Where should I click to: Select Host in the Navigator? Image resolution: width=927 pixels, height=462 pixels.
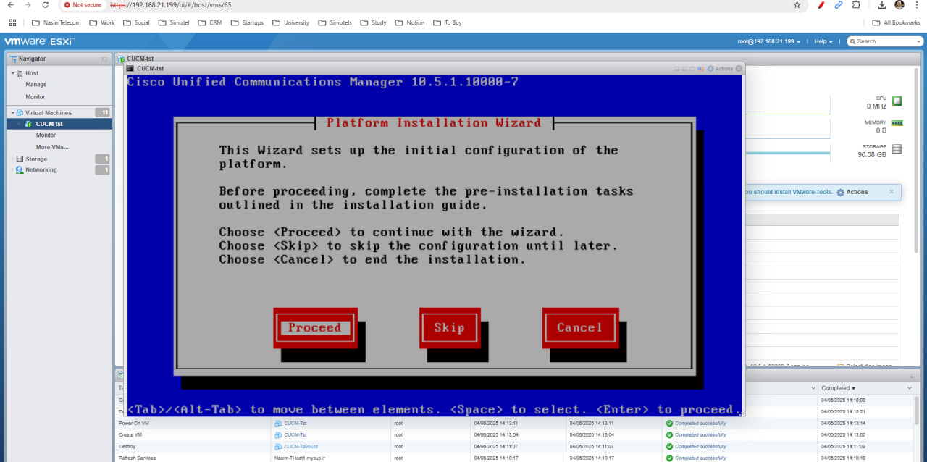(32, 73)
